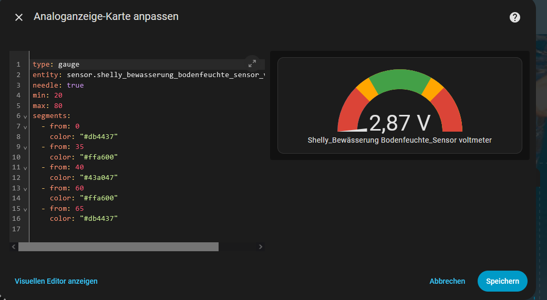Switch to Visuellen Editor anzeigen
Screen dimensions: 547x300
(56, 281)
